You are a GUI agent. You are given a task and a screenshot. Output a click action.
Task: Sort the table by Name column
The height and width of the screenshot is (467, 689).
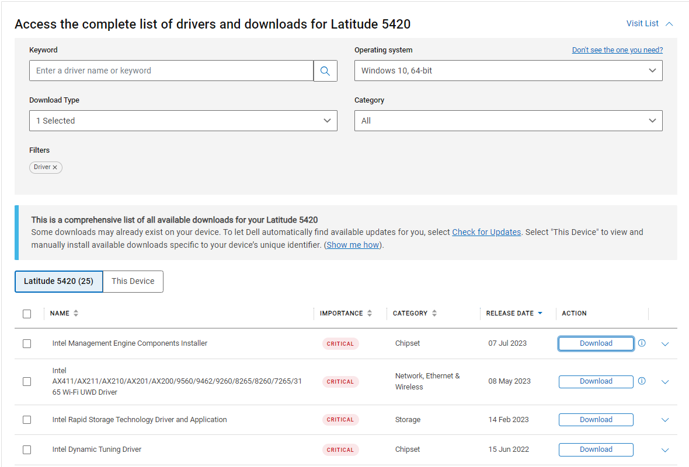click(76, 313)
